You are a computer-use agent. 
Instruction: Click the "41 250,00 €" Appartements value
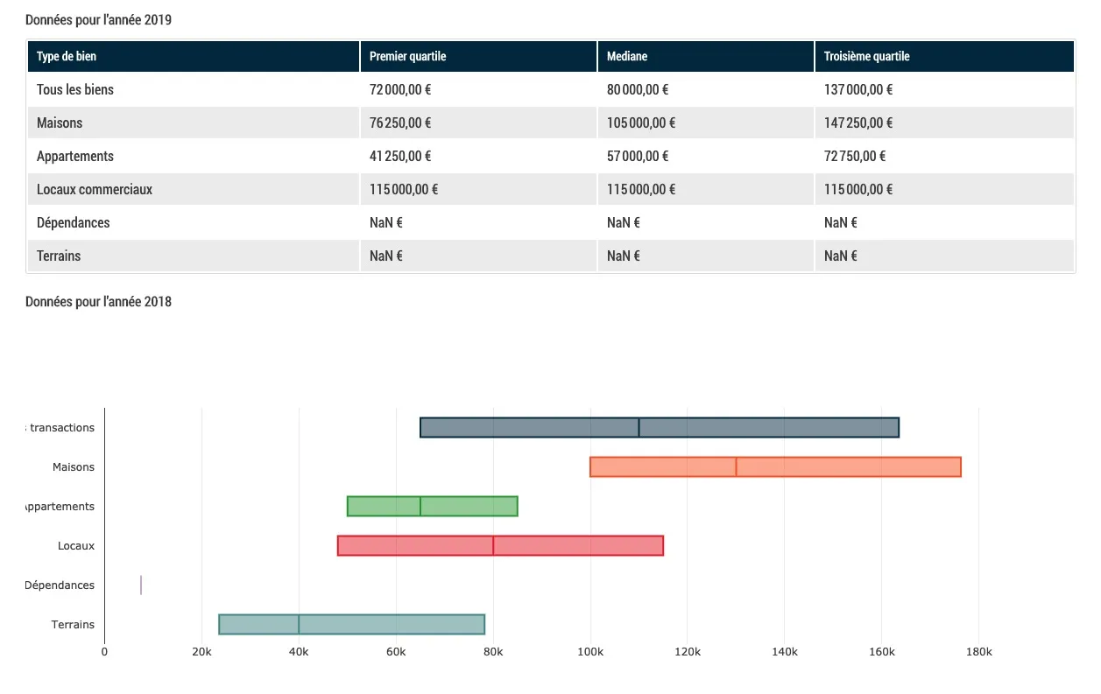(x=400, y=156)
